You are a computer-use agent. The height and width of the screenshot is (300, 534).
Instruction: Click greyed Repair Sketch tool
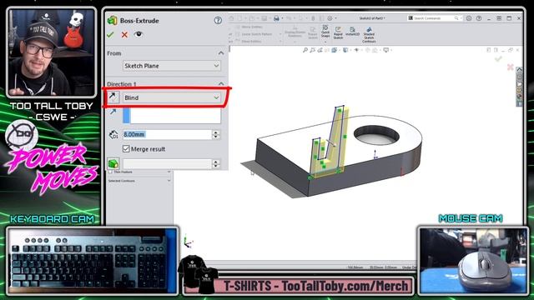[x=313, y=33]
